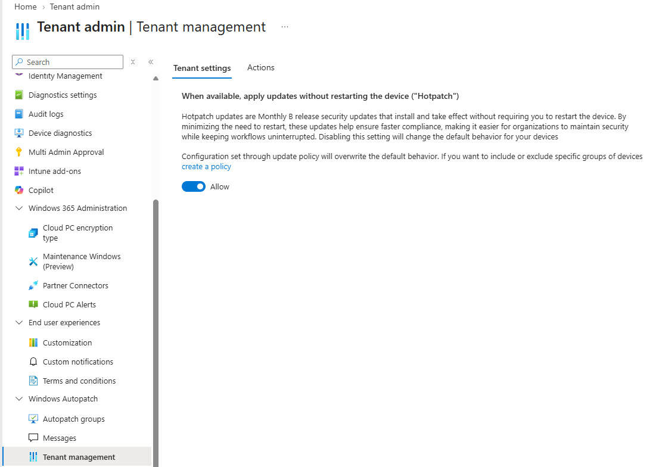
Task: Click the Customization icon
Action: [x=33, y=343]
